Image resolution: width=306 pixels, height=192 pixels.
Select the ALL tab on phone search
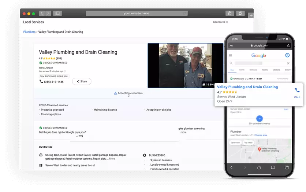tap(232, 70)
